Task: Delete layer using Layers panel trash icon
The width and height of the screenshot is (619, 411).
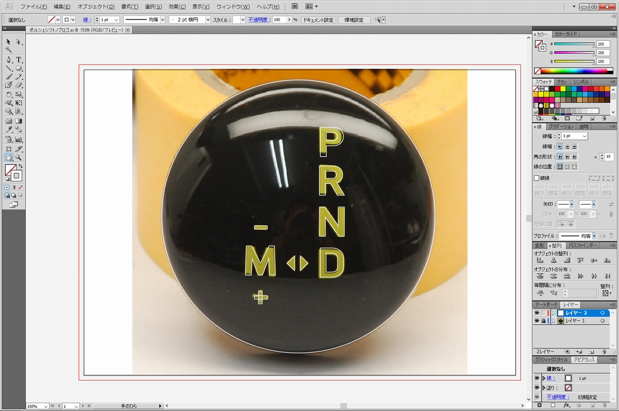Action: [x=604, y=350]
